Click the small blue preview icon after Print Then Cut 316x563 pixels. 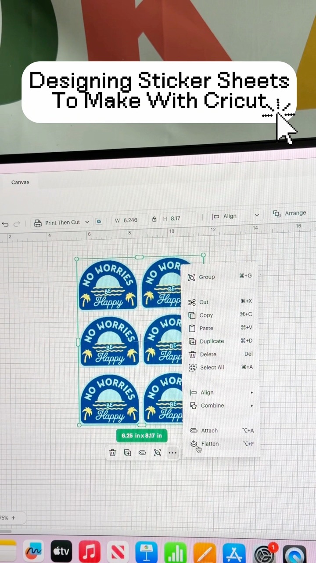point(99,222)
